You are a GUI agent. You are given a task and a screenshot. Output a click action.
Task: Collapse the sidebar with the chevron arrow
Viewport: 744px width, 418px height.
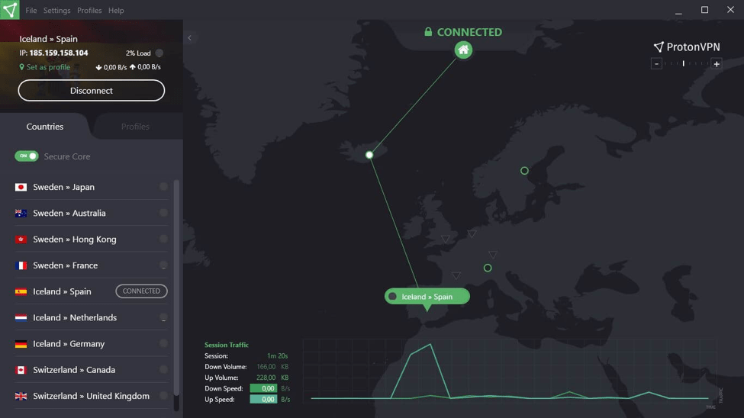190,37
